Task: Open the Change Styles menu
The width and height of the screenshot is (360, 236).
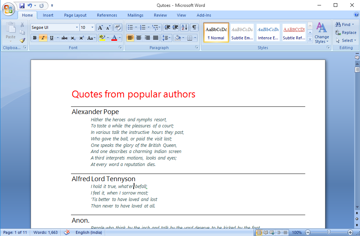Action: 322,33
